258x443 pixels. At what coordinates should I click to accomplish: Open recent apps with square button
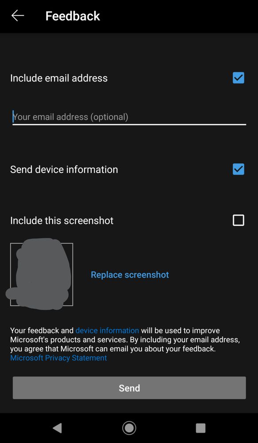pyautogui.click(x=200, y=428)
